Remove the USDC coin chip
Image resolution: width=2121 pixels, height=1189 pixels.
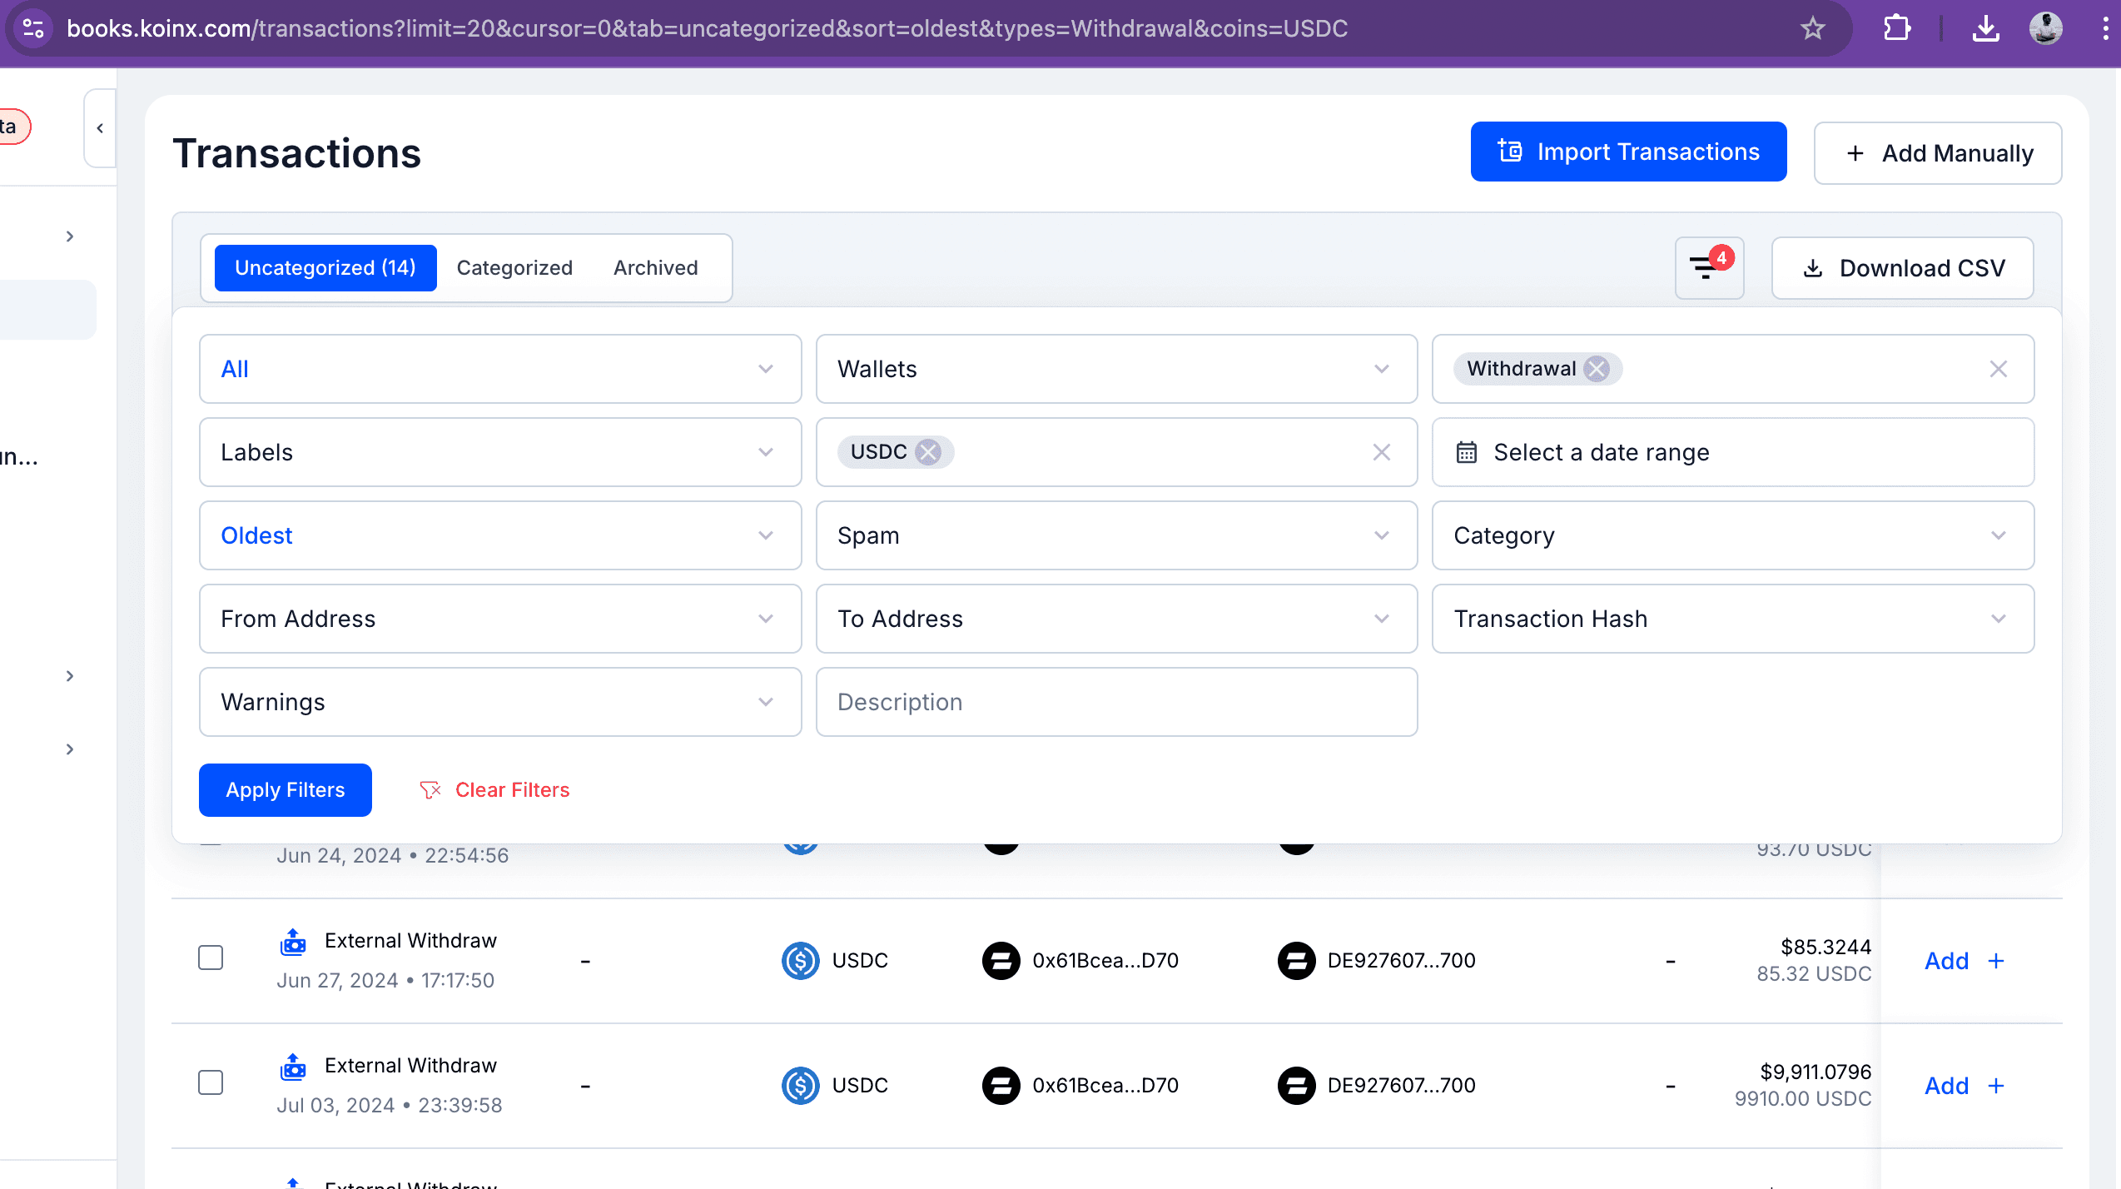pos(927,452)
